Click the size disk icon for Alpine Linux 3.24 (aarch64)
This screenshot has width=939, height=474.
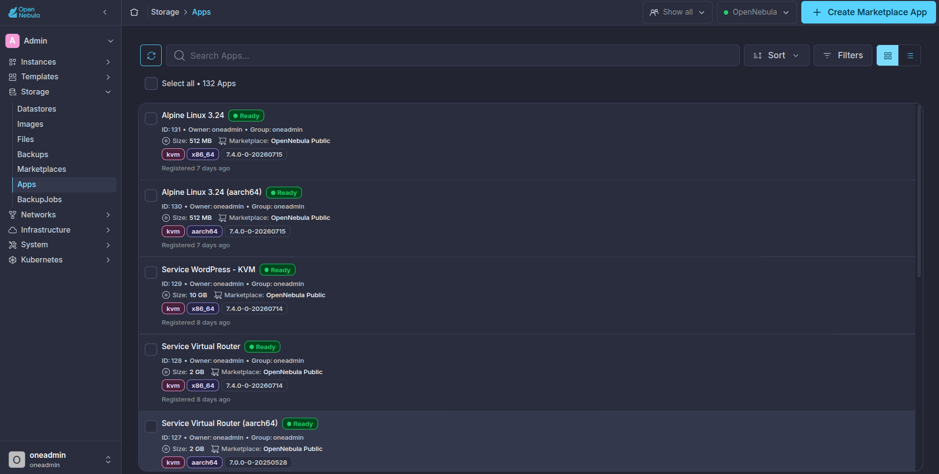(166, 218)
